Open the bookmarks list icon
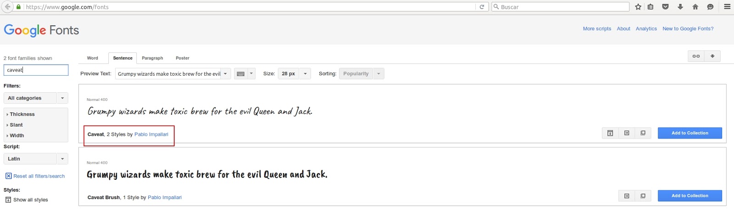Viewport: 734px width, 222px height. click(651, 7)
